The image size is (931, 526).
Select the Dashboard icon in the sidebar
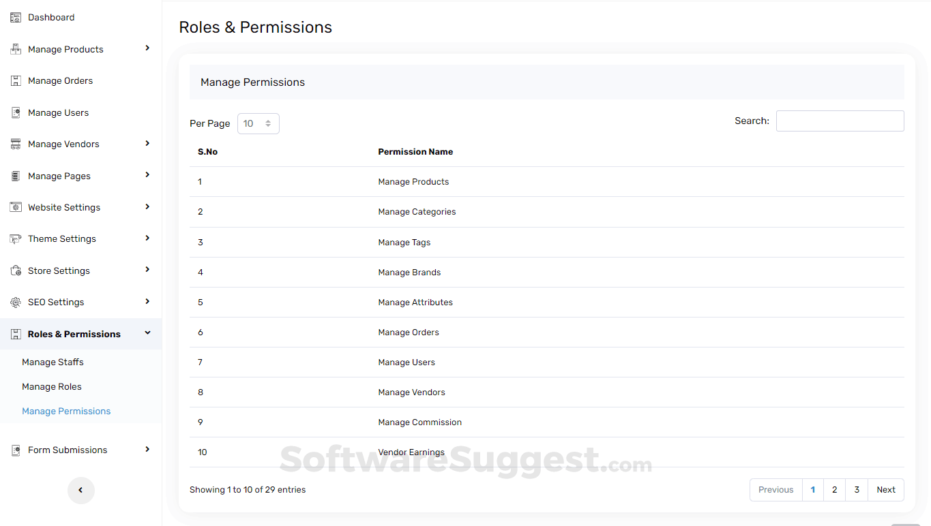coord(14,16)
